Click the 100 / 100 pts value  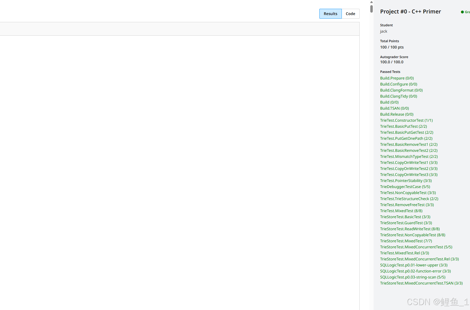(x=392, y=47)
